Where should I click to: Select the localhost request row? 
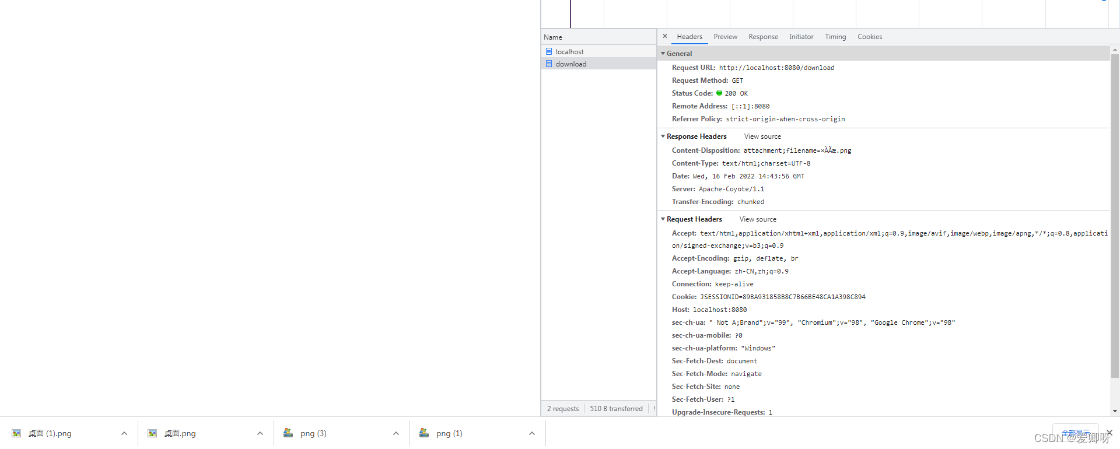[598, 51]
